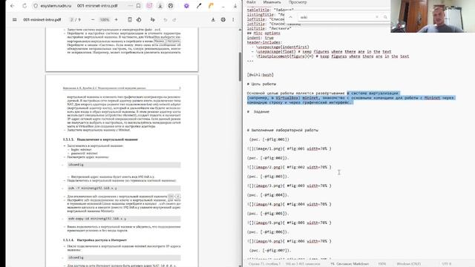The height and width of the screenshot is (267, 475).
Task: Click the PDF annotate/draw tool icon
Action: [152, 20]
